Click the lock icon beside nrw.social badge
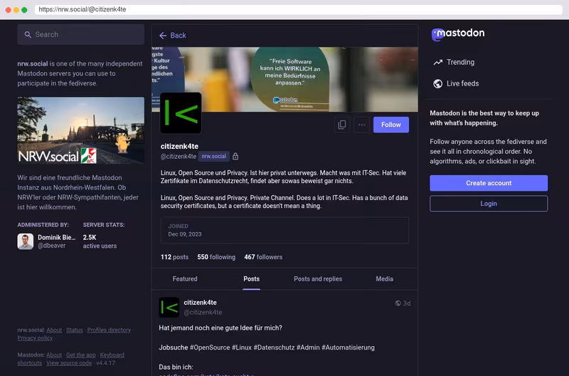Viewport: 569px width, 376px height. tap(235, 156)
